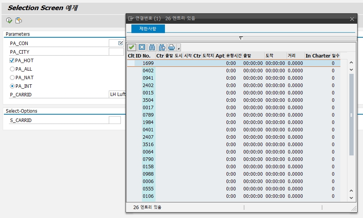Select the PA_NAT radio button
The width and height of the screenshot is (363, 218).
click(x=12, y=78)
